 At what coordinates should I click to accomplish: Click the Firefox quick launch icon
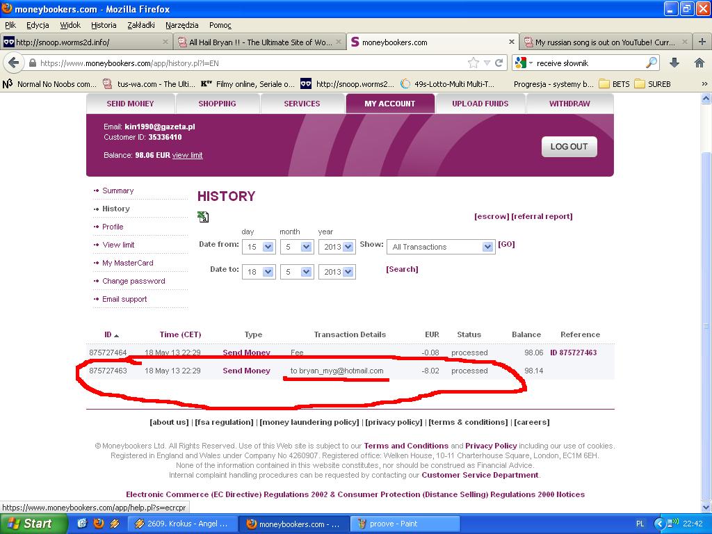pyautogui.click(x=99, y=524)
